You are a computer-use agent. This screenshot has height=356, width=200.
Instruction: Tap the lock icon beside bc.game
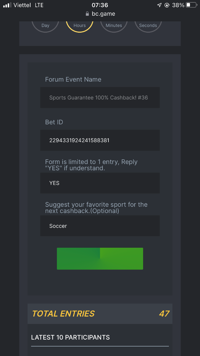click(x=87, y=14)
